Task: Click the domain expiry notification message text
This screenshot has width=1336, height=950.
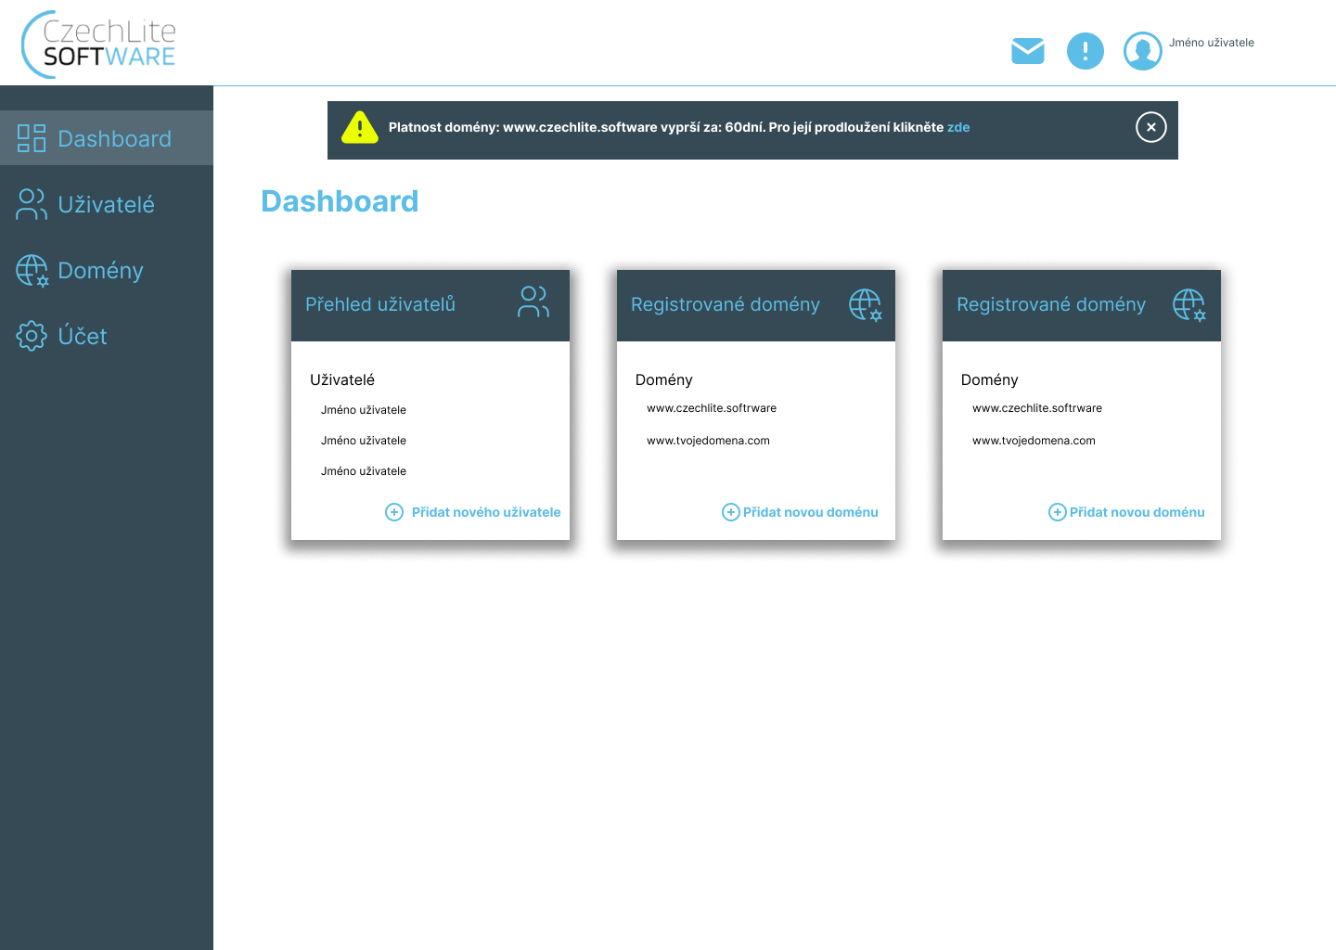Action: coord(679,127)
